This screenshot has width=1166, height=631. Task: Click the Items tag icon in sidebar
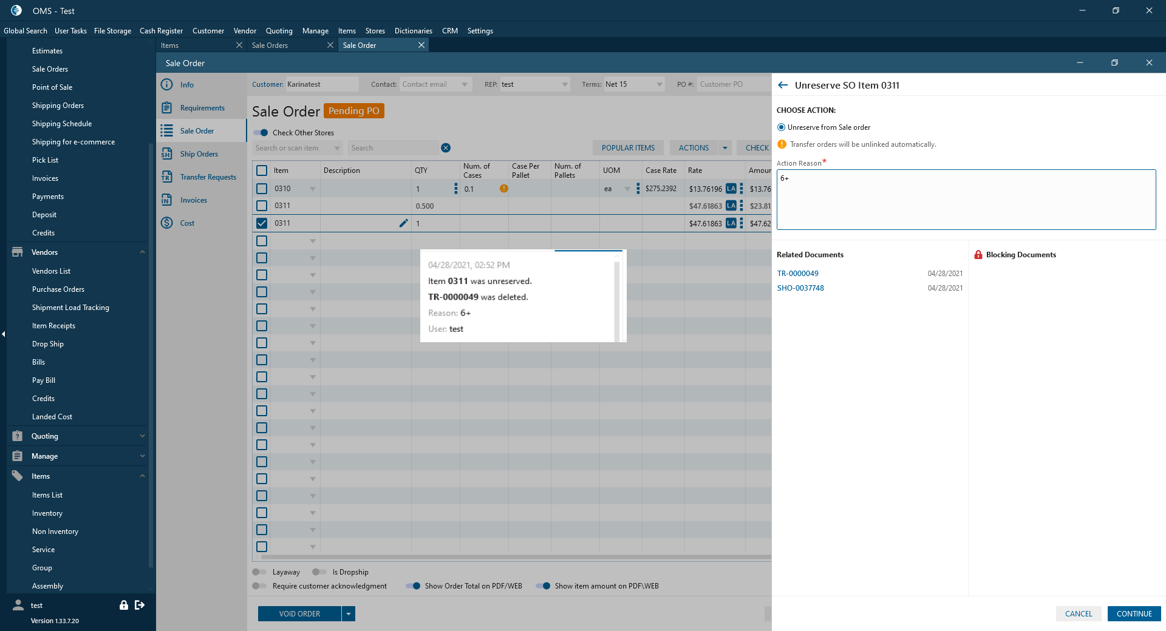(x=18, y=476)
